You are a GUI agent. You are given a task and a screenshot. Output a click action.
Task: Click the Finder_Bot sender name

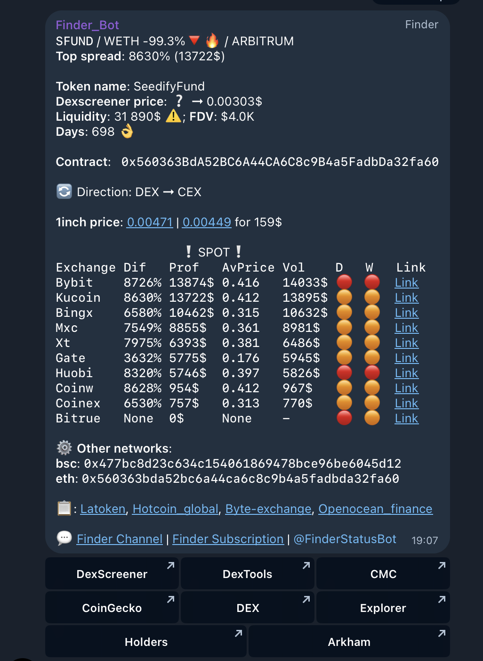pos(87,25)
